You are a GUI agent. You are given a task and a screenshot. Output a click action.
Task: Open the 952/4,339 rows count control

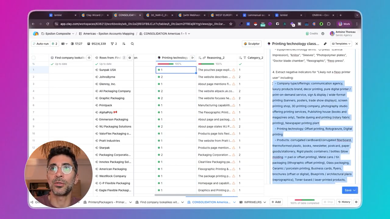(97, 44)
